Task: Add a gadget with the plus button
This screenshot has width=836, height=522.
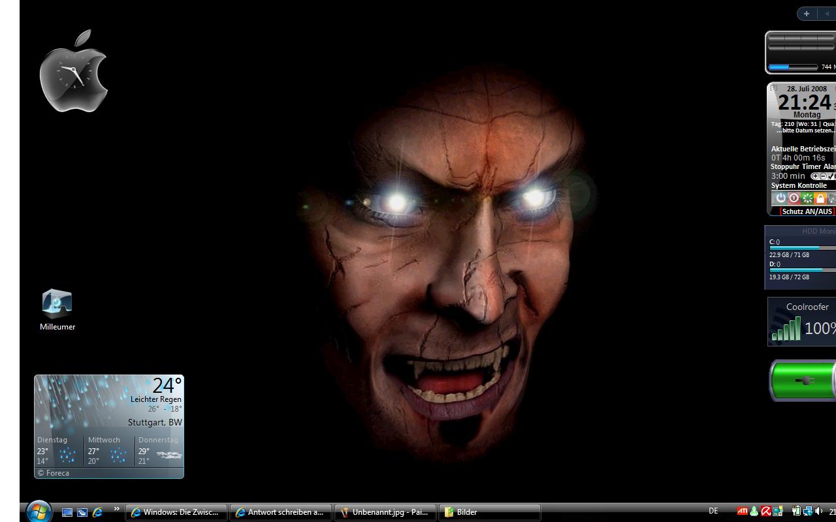Action: point(807,14)
